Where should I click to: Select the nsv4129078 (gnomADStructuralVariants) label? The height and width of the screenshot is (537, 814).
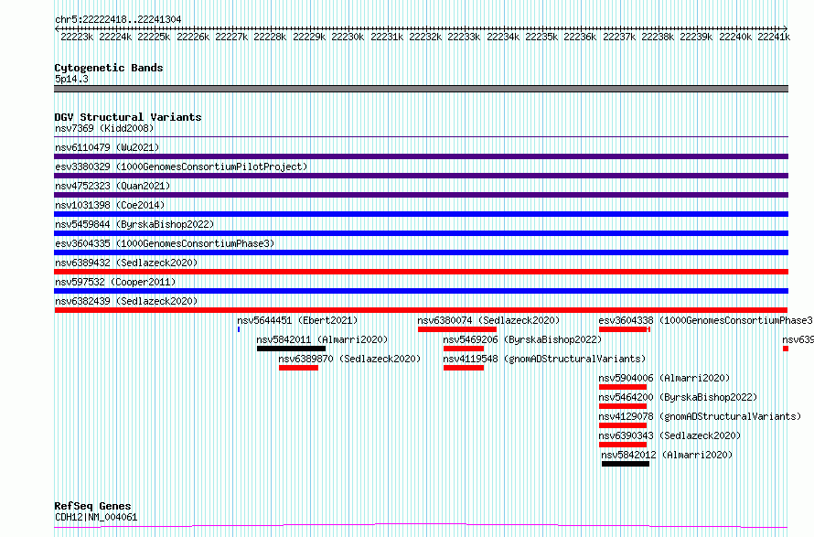700,416
